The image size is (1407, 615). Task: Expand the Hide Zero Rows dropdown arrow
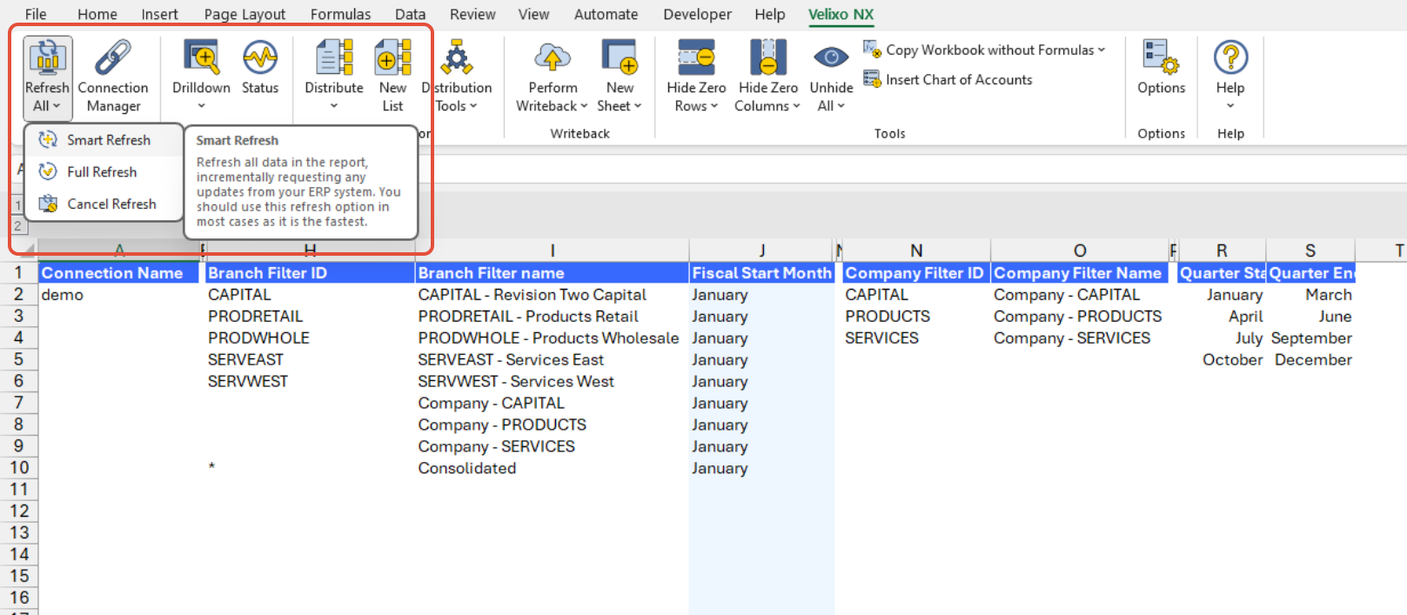tap(714, 106)
